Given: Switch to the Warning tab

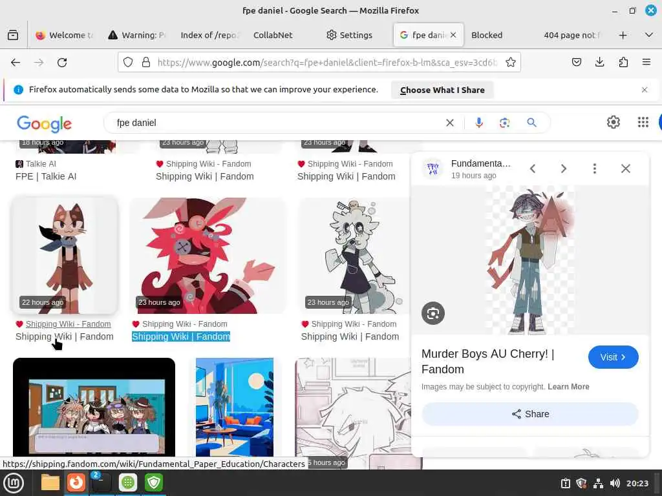Looking at the screenshot, I should (137, 35).
